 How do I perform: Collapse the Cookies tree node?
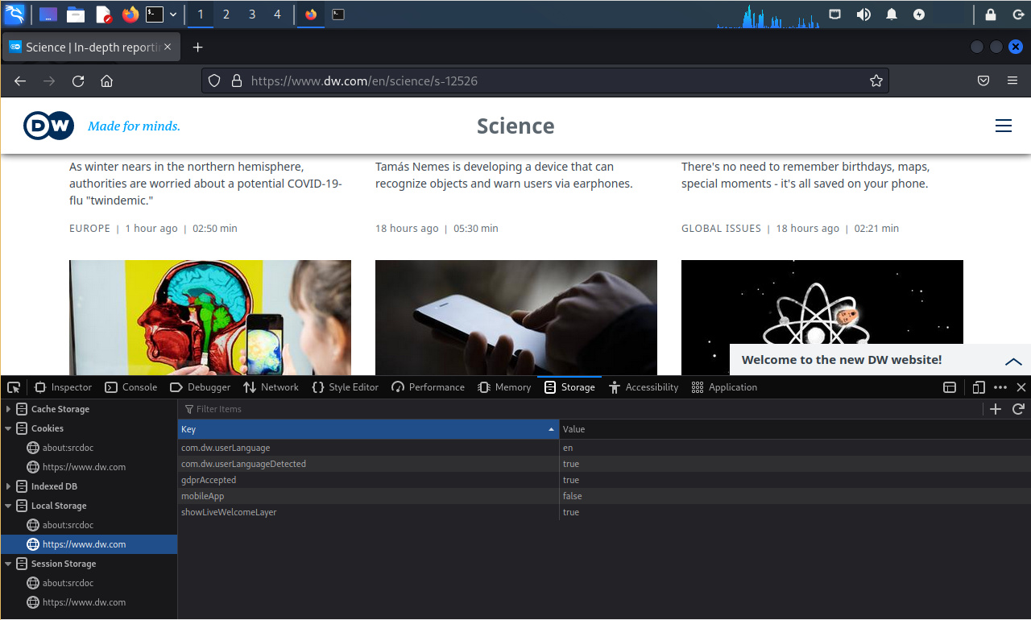(x=8, y=428)
